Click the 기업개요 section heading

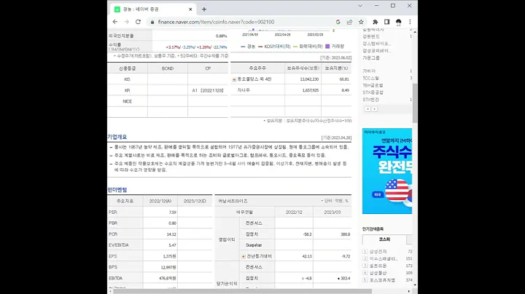click(x=117, y=137)
